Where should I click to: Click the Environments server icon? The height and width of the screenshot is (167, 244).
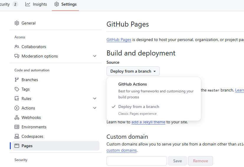coord(17,127)
